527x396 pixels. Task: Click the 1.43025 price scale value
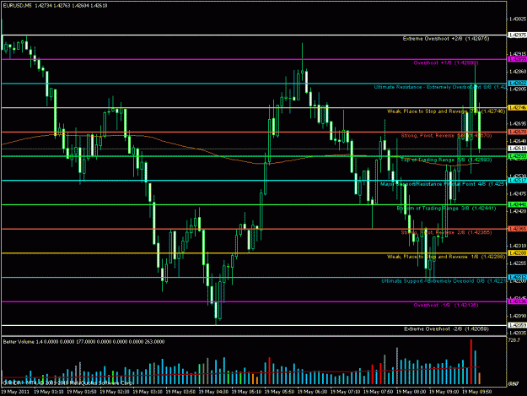pyautogui.click(x=518, y=19)
